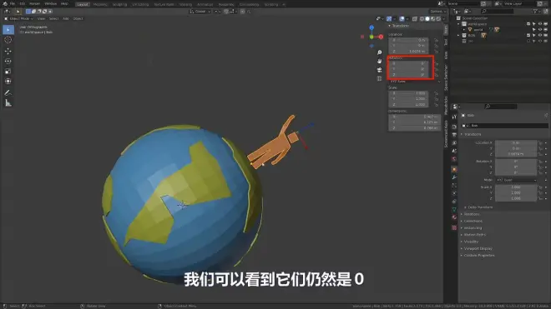Open the Modifiers wrench properties tab
Image resolution: width=551 pixels, height=309 pixels.
point(454,177)
